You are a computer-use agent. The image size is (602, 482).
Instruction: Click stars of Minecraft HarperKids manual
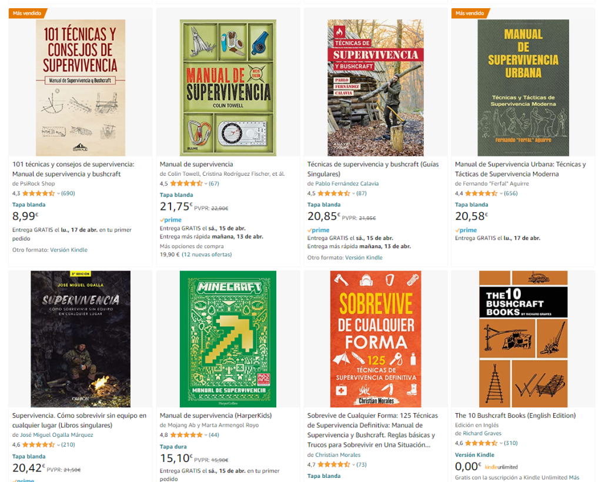[x=186, y=435]
